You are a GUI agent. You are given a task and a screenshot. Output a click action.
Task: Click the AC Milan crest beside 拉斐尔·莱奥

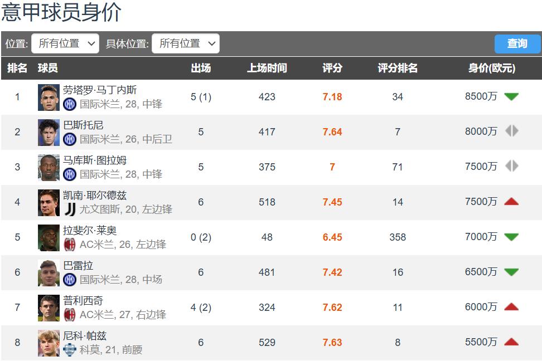[70, 244]
